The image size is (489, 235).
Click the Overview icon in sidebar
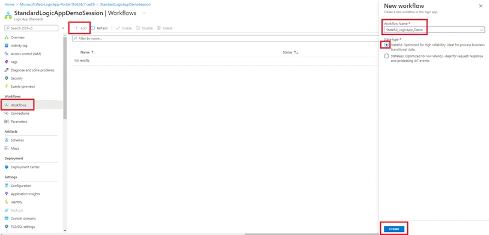tap(7, 37)
